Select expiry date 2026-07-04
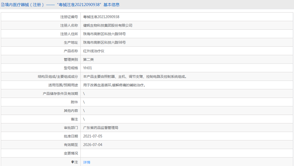The width and height of the screenshot is (294, 166). click(x=93, y=145)
